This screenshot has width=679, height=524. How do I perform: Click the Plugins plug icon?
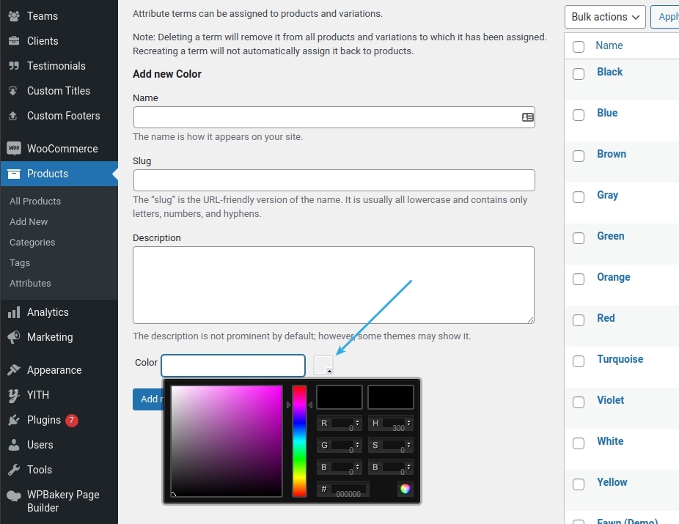[x=14, y=420]
